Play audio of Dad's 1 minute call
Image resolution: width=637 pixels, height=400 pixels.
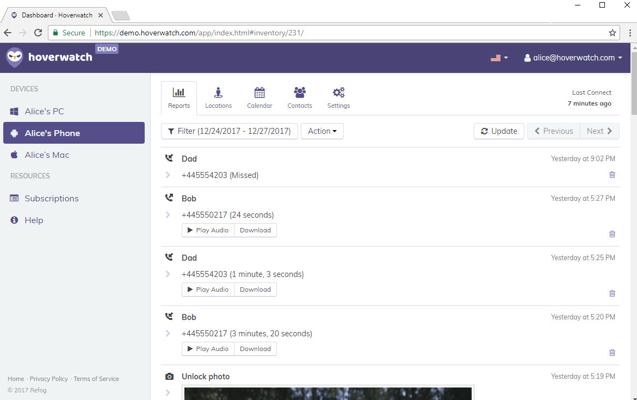(208, 290)
